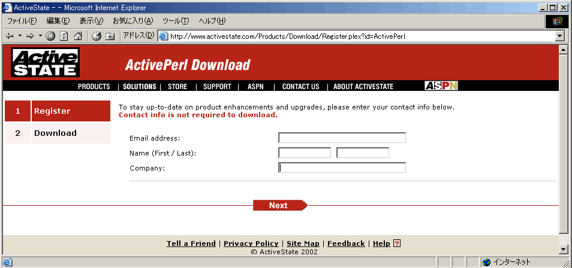Open the ファイル(F) menu
The image size is (572, 268).
tap(22, 21)
